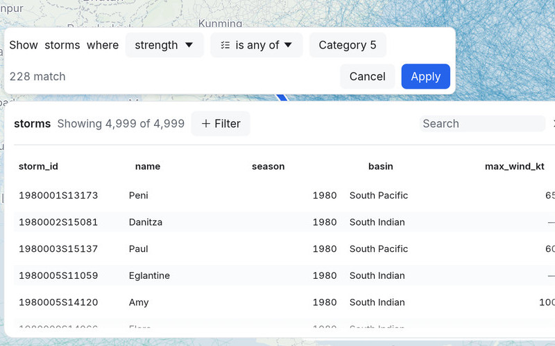Apply the storm filter

425,76
